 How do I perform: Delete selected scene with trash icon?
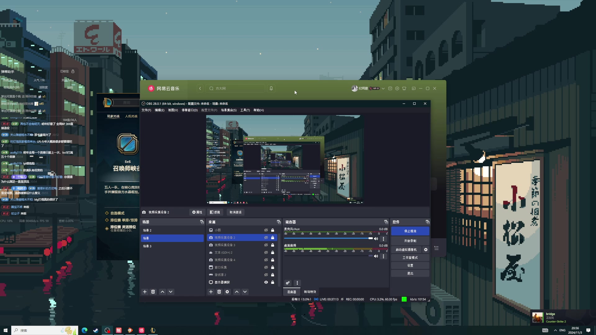(x=153, y=292)
